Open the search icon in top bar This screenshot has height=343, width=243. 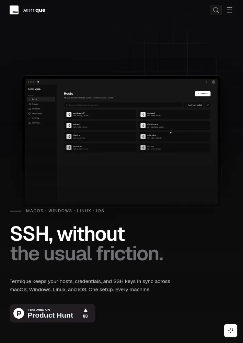point(216,10)
